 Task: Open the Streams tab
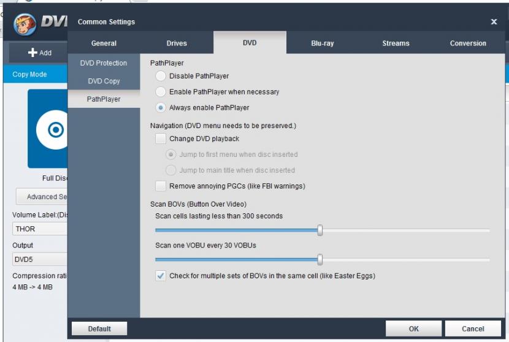click(396, 43)
